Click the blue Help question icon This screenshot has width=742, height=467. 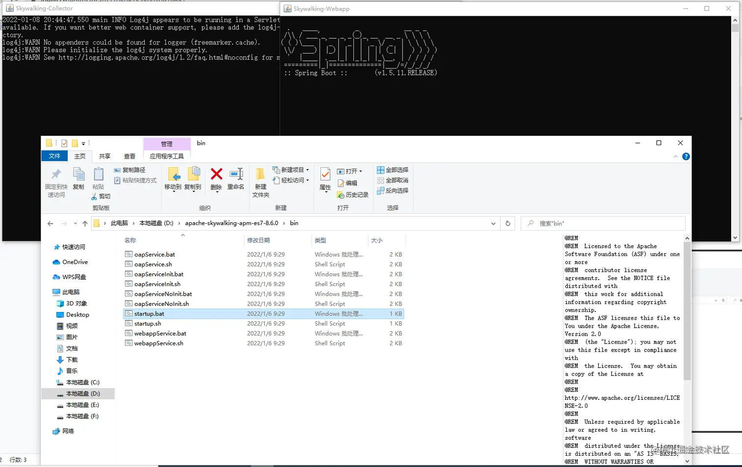pyautogui.click(x=686, y=156)
